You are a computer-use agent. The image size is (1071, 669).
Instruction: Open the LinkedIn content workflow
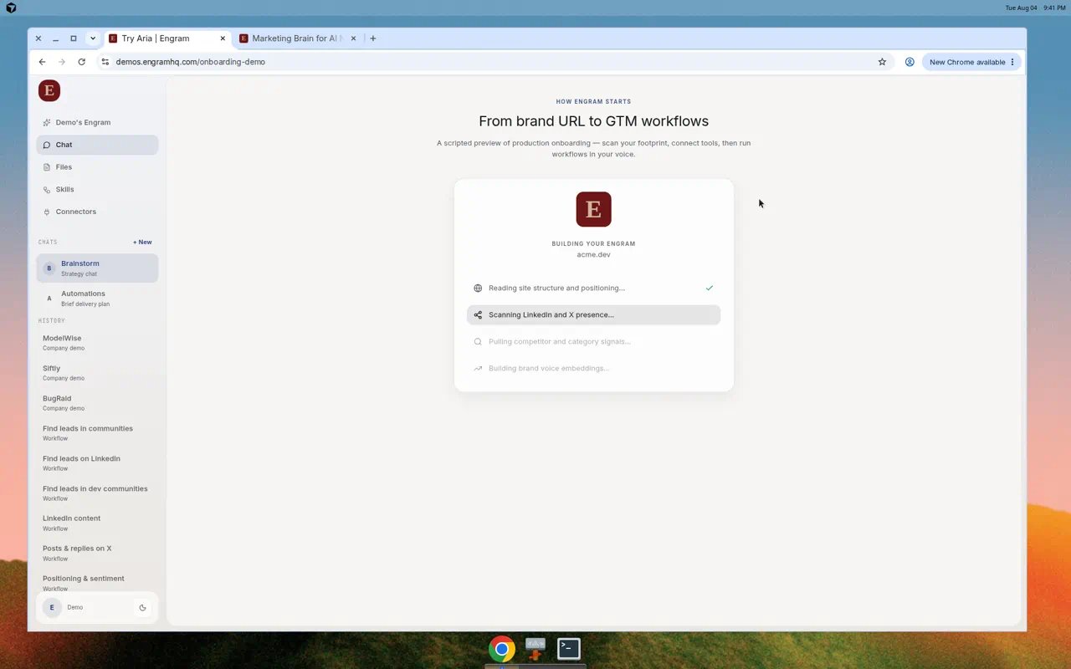tap(97, 523)
